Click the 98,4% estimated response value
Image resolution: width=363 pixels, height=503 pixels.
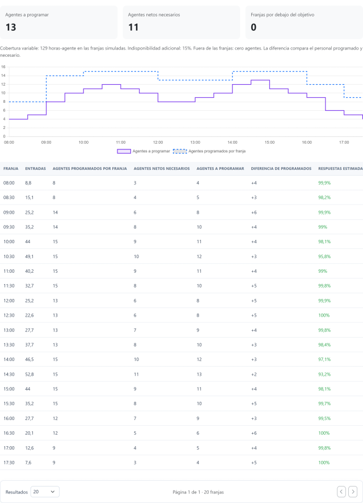tap(324, 344)
